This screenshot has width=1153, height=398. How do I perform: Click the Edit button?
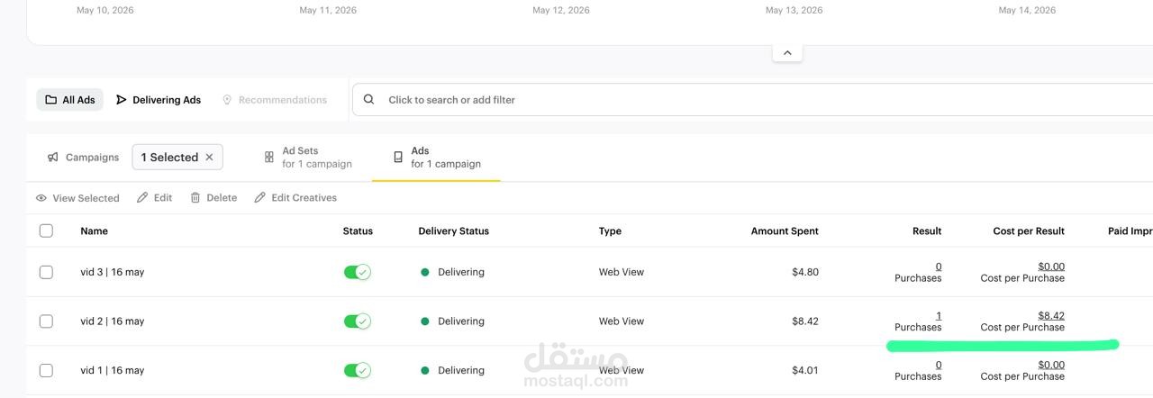(154, 198)
